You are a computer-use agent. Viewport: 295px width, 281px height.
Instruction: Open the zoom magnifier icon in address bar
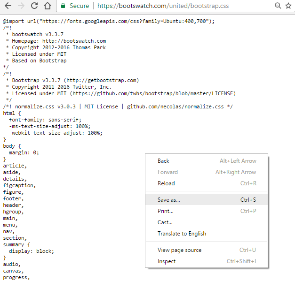278,6
